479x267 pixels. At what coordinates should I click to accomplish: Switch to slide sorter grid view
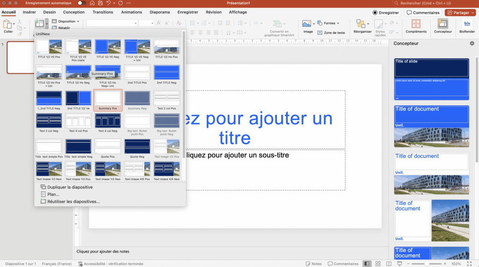[377, 264]
